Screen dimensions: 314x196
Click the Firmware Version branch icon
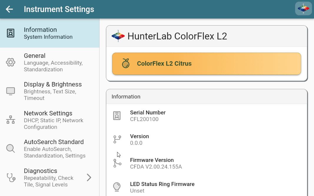tap(117, 163)
